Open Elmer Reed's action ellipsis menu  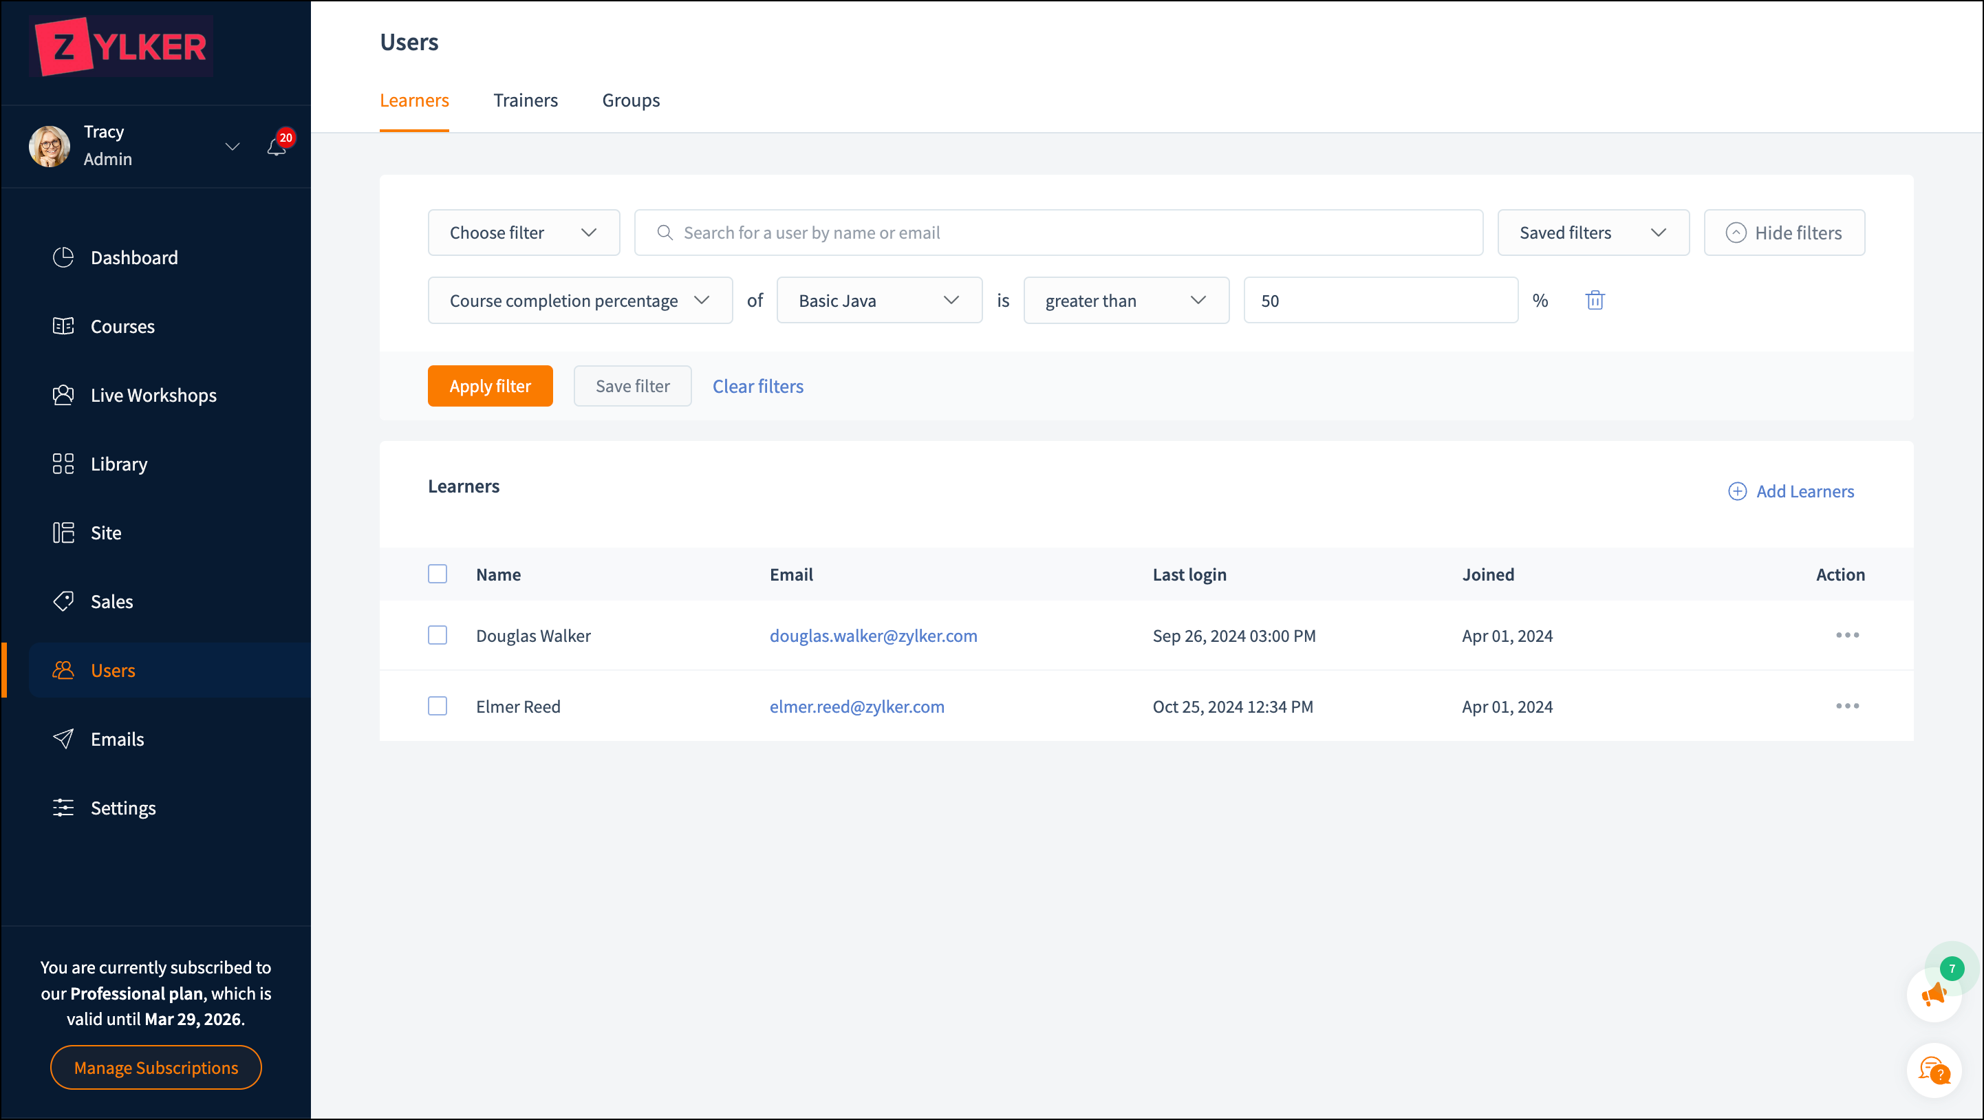click(x=1847, y=707)
